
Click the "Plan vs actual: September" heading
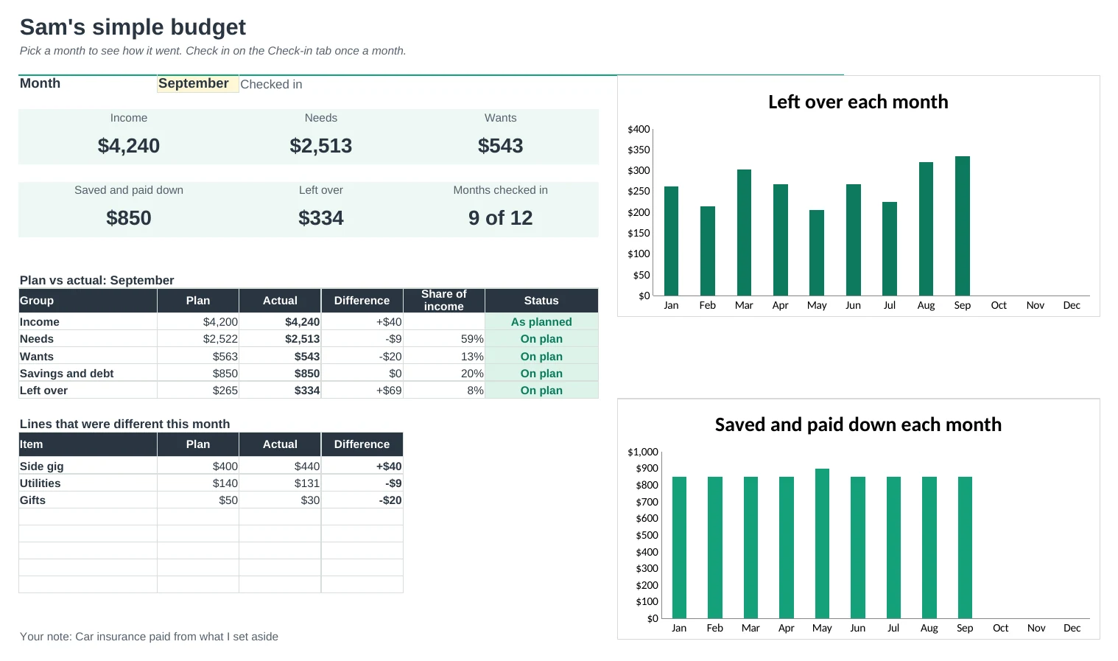pyautogui.click(x=97, y=280)
